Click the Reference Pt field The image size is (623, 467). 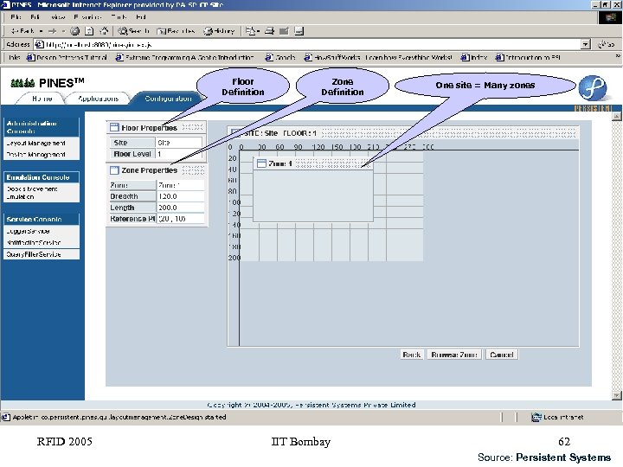(x=180, y=219)
